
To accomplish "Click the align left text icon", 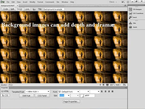I will tap(102, 92).
